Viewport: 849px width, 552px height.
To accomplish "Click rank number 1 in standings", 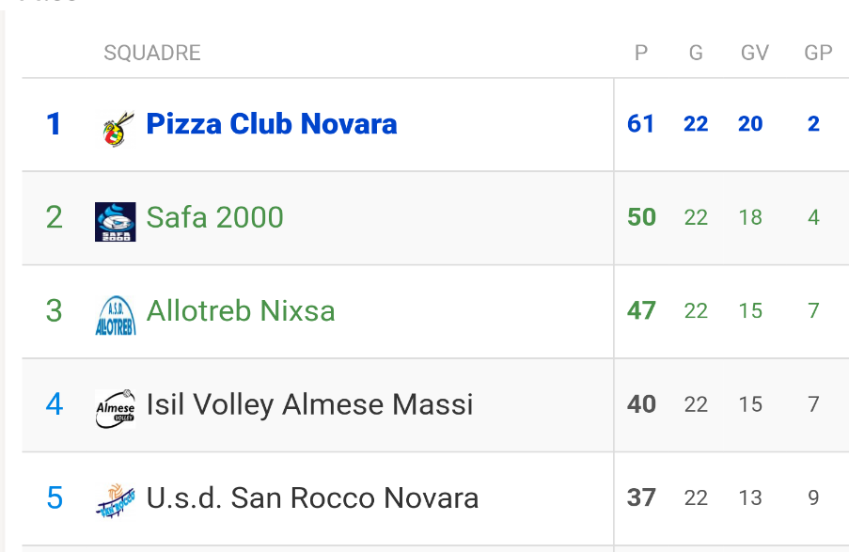I will coord(54,124).
